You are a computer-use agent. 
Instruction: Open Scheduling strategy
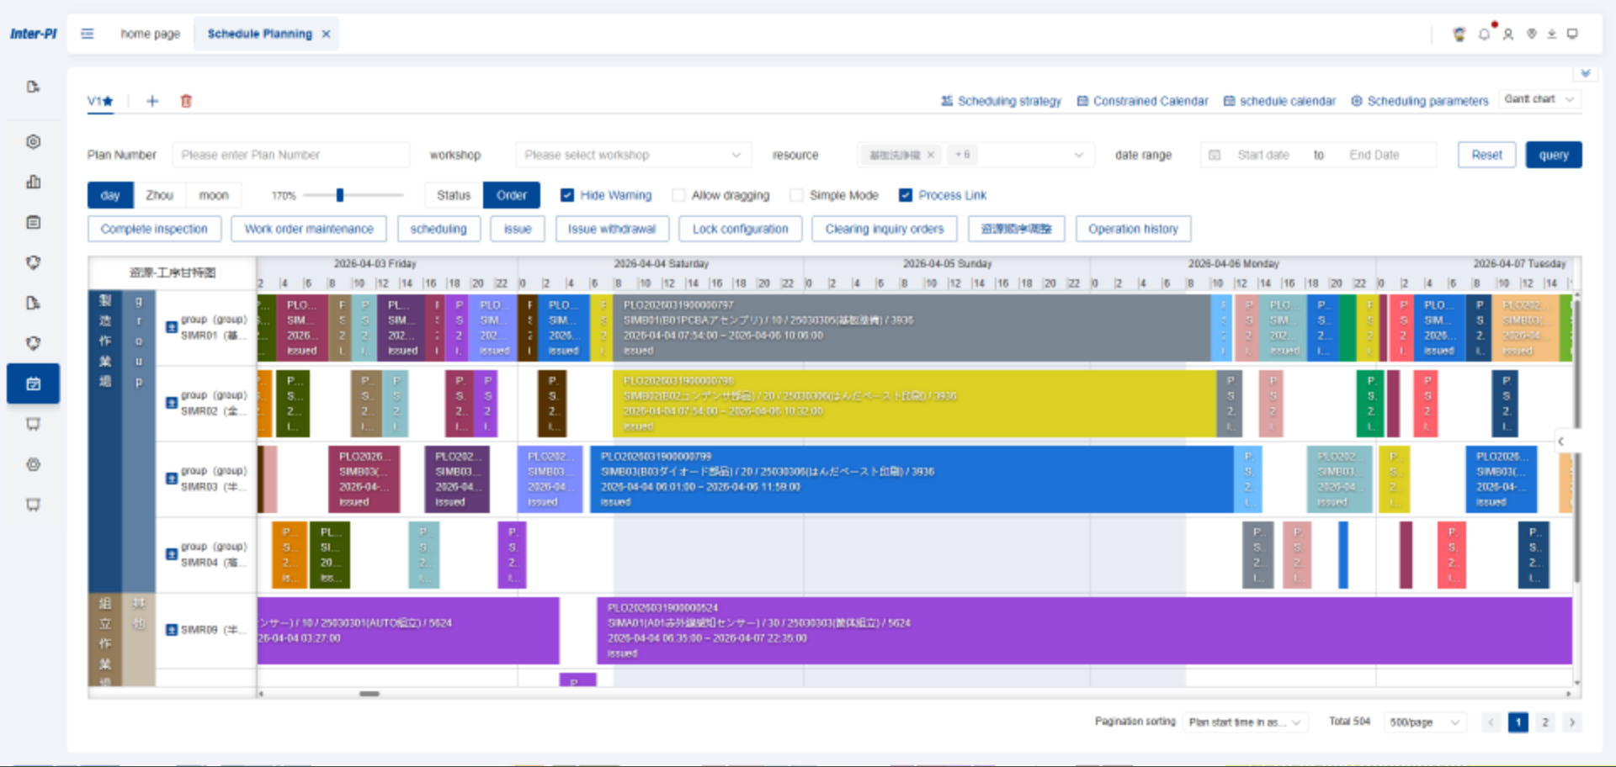pyautogui.click(x=1001, y=101)
